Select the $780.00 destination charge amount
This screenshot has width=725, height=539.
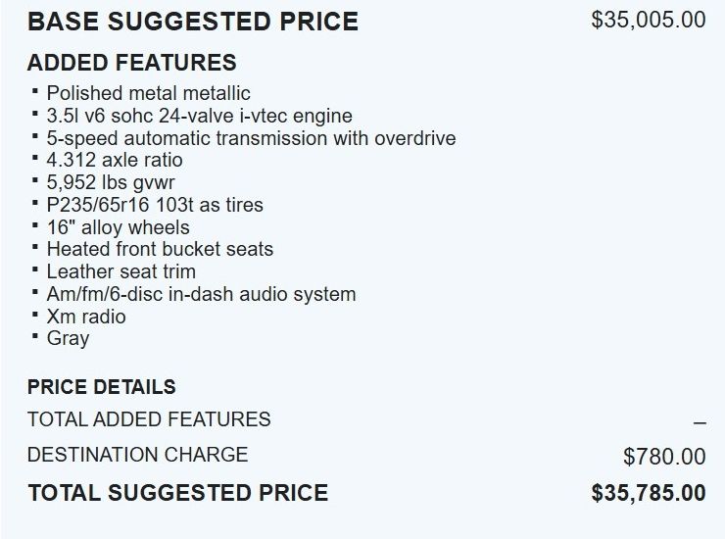[x=663, y=457]
